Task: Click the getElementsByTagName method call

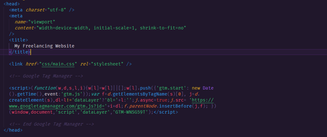Action: click(140, 94)
